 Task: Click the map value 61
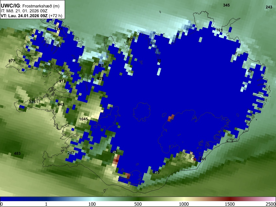point(59,45)
